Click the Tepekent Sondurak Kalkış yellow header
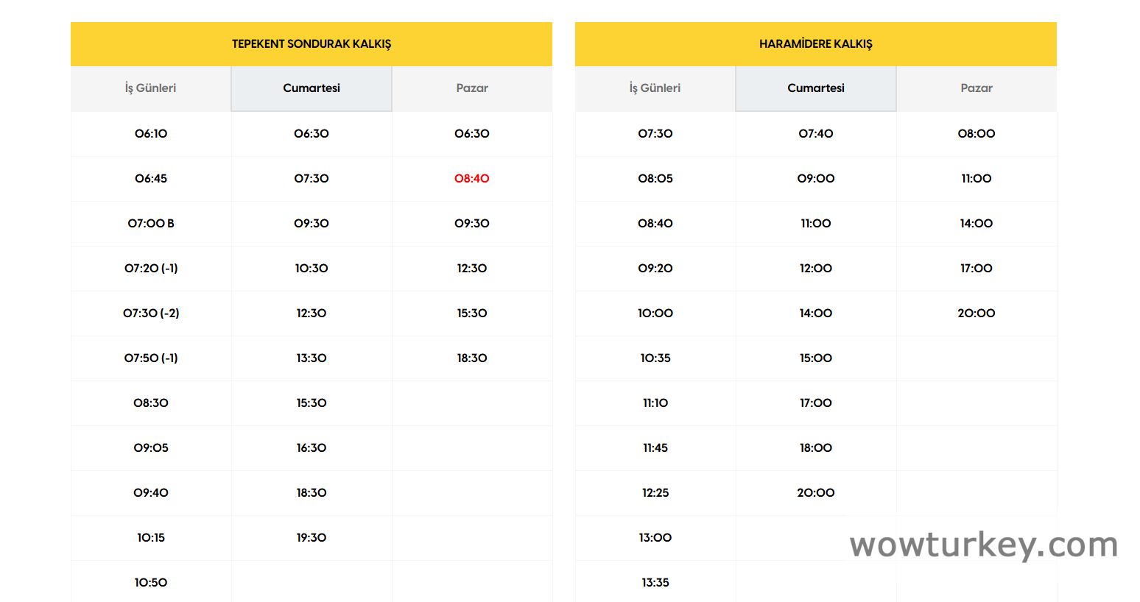The width and height of the screenshot is (1140, 602). click(312, 44)
